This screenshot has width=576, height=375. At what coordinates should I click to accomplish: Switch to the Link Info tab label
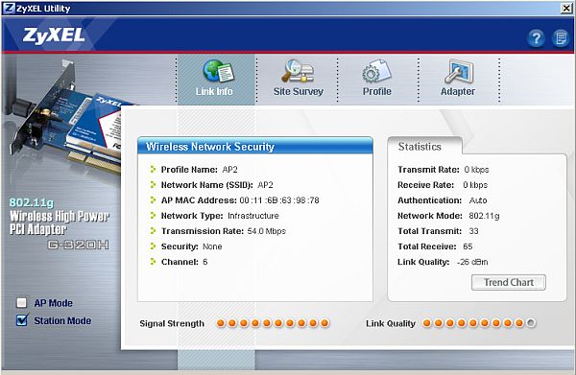214,91
